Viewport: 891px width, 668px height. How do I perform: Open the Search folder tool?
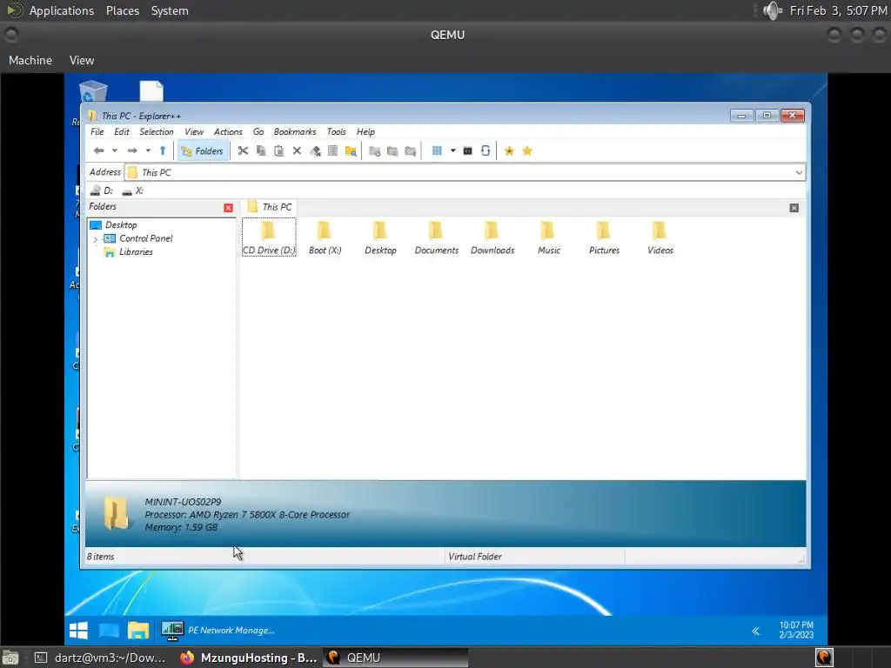pos(352,151)
